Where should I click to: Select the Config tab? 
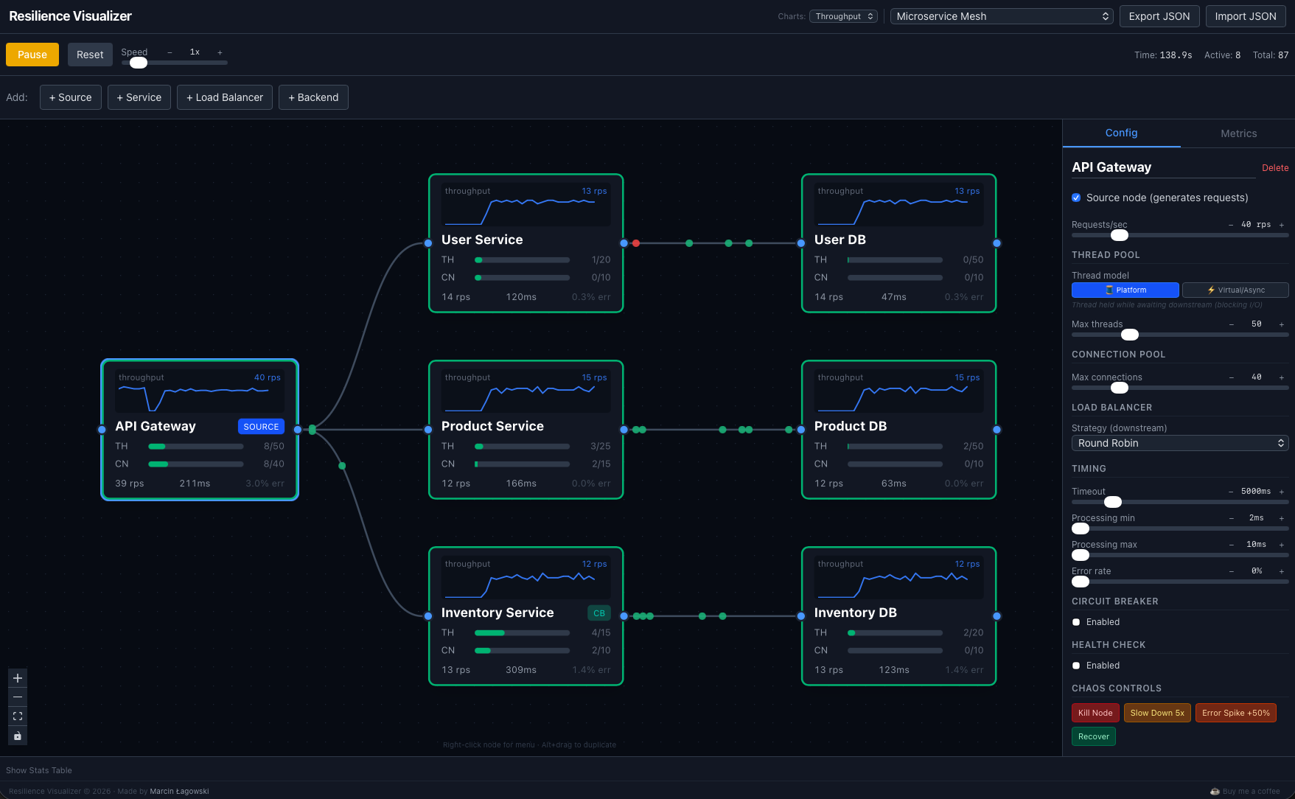pos(1121,133)
